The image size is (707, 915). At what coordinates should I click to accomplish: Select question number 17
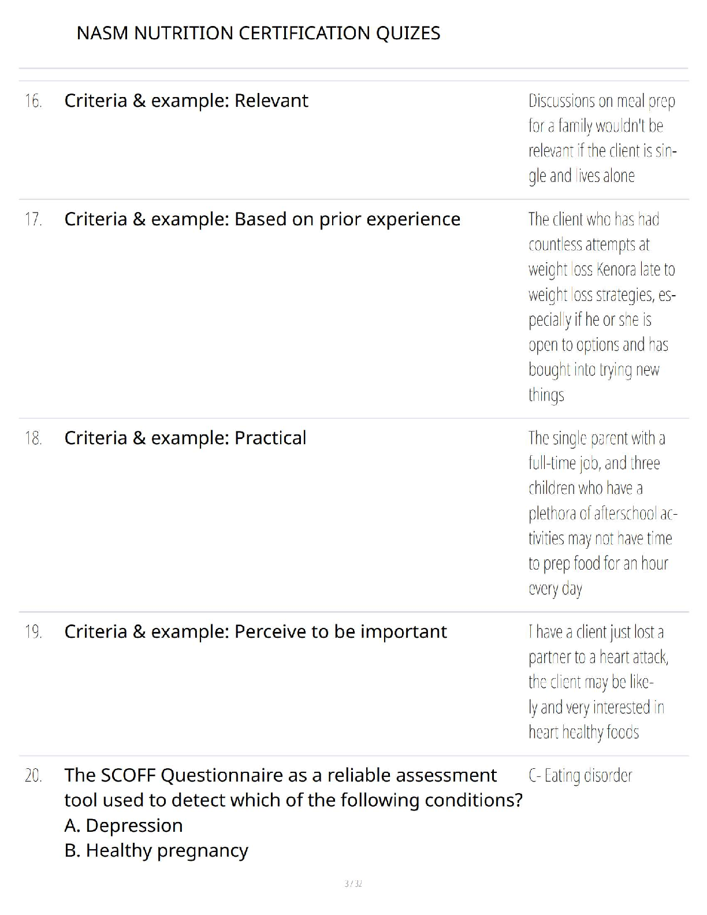[34, 220]
